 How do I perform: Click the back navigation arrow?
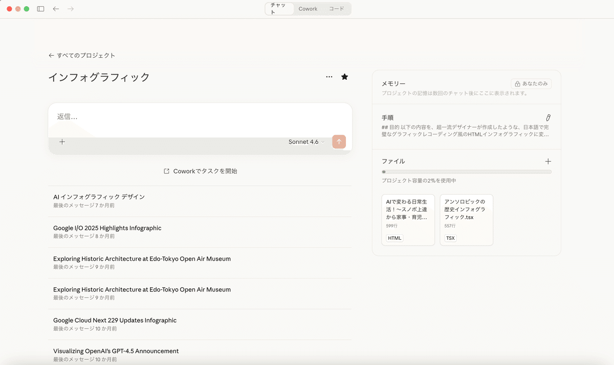56,9
